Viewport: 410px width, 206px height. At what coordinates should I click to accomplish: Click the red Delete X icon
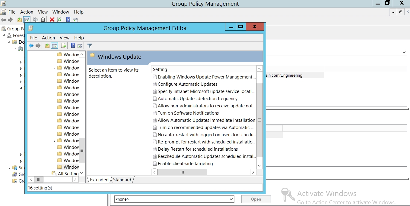[x=52, y=20]
